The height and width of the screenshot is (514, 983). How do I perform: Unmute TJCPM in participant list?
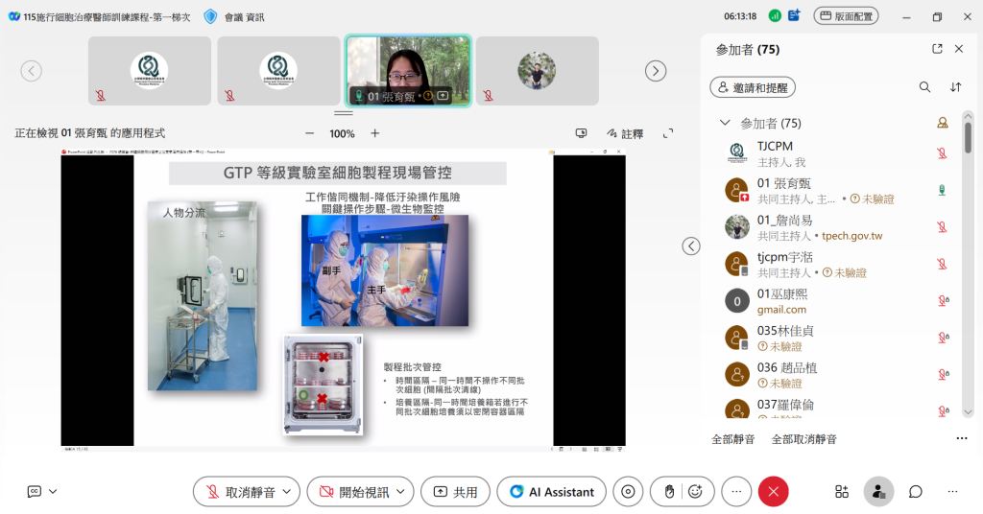click(942, 153)
